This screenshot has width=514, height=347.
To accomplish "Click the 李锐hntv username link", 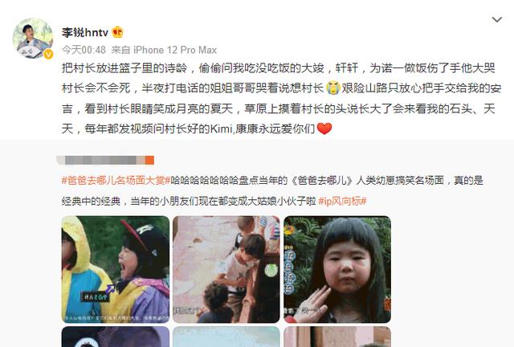I will pyautogui.click(x=85, y=32).
